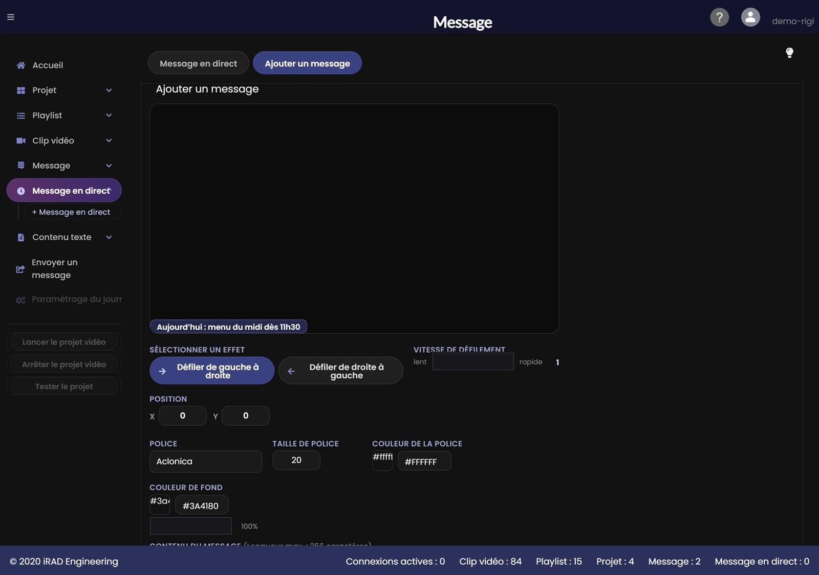Click the Ajouter un message section heading
Viewport: 819px width, 575px height.
[207, 89]
